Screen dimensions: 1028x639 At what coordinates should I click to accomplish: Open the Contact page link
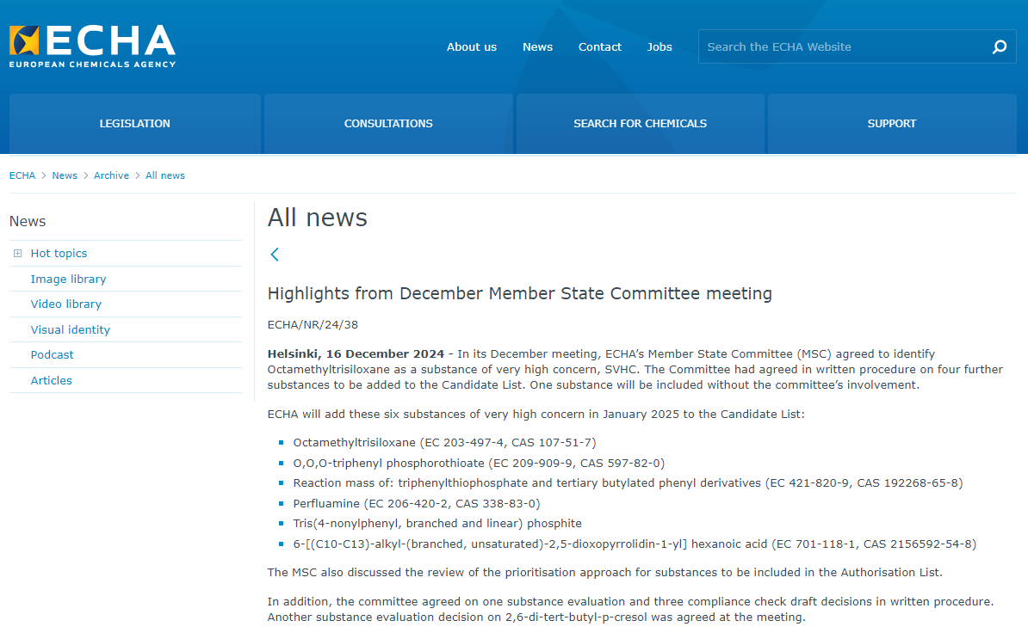[599, 47]
